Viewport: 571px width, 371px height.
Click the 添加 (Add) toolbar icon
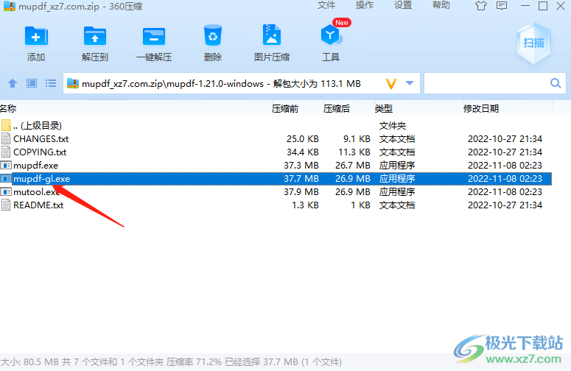[x=36, y=36]
